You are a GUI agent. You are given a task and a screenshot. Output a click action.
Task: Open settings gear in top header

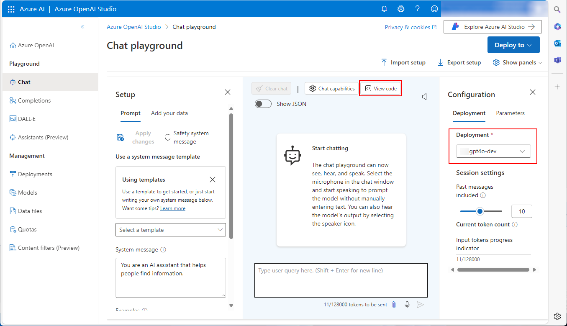401,9
